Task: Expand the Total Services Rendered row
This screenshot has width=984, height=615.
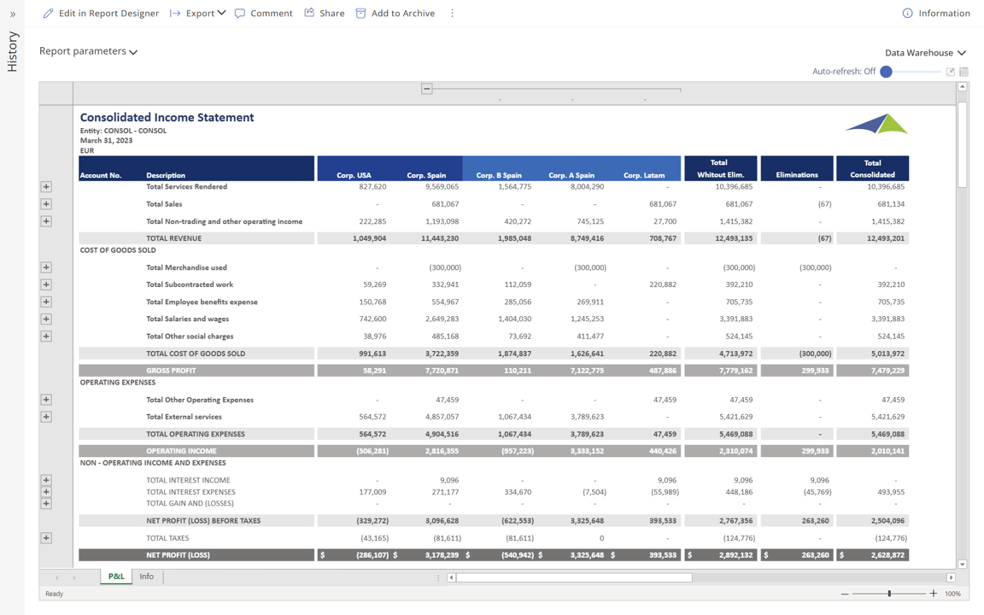Action: 46,187
